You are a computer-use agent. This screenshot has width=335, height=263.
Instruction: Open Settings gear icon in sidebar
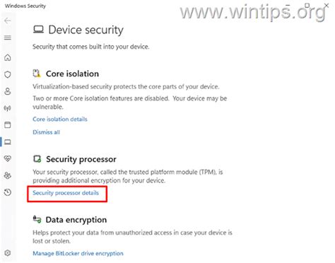pyautogui.click(x=8, y=253)
